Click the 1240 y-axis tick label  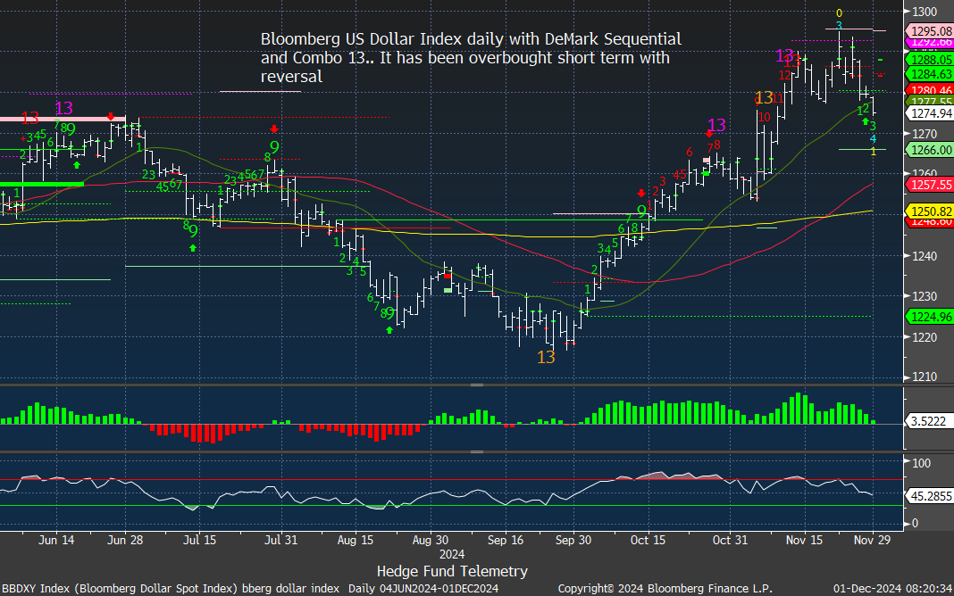[925, 256]
